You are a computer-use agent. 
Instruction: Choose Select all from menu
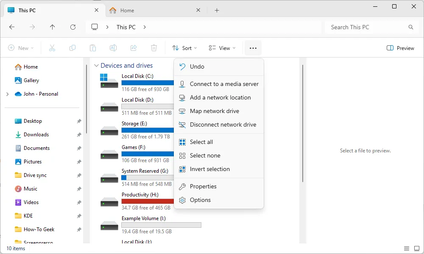point(219,142)
